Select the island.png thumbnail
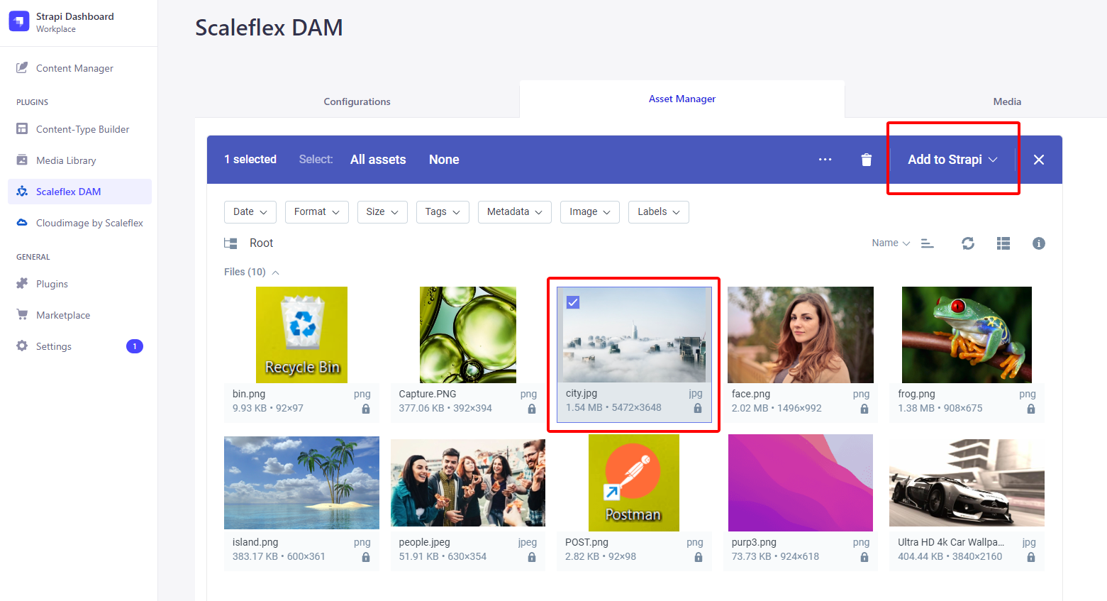Viewport: 1107px width, 601px height. pyautogui.click(x=301, y=483)
